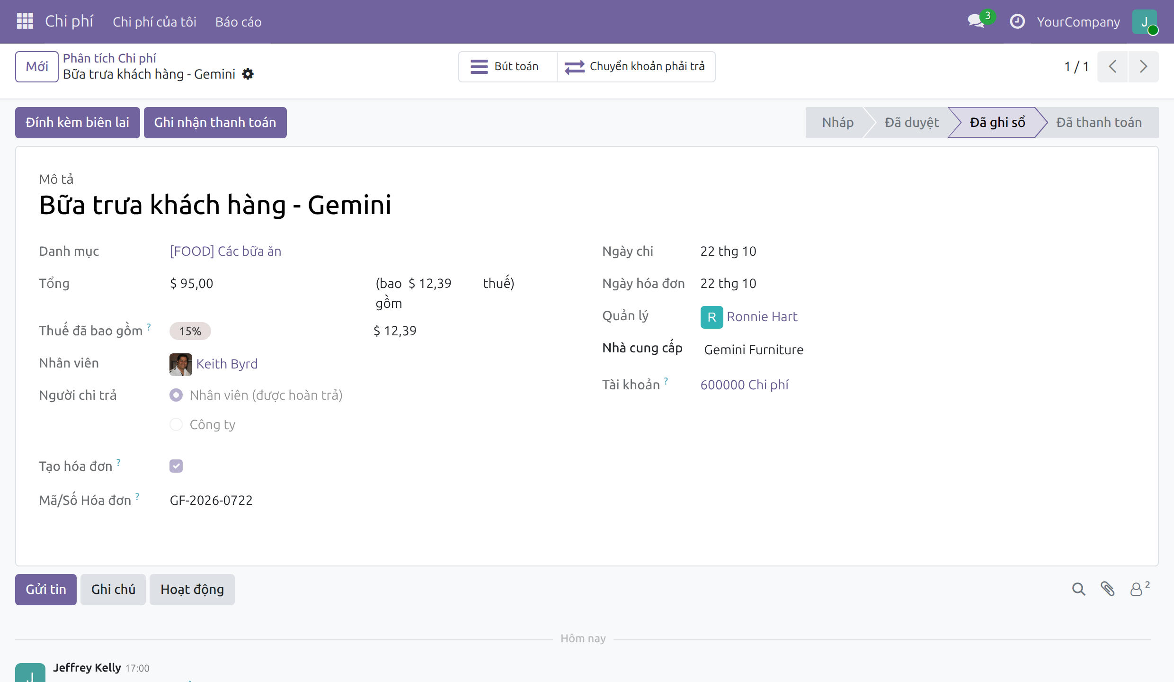Switch company via YourCompany
The height and width of the screenshot is (682, 1174).
coord(1078,22)
